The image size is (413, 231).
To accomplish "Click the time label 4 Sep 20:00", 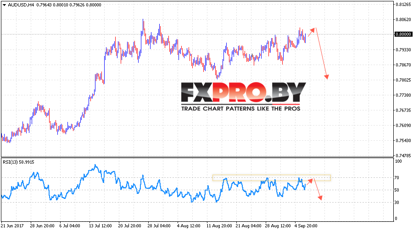I will point(306,226).
